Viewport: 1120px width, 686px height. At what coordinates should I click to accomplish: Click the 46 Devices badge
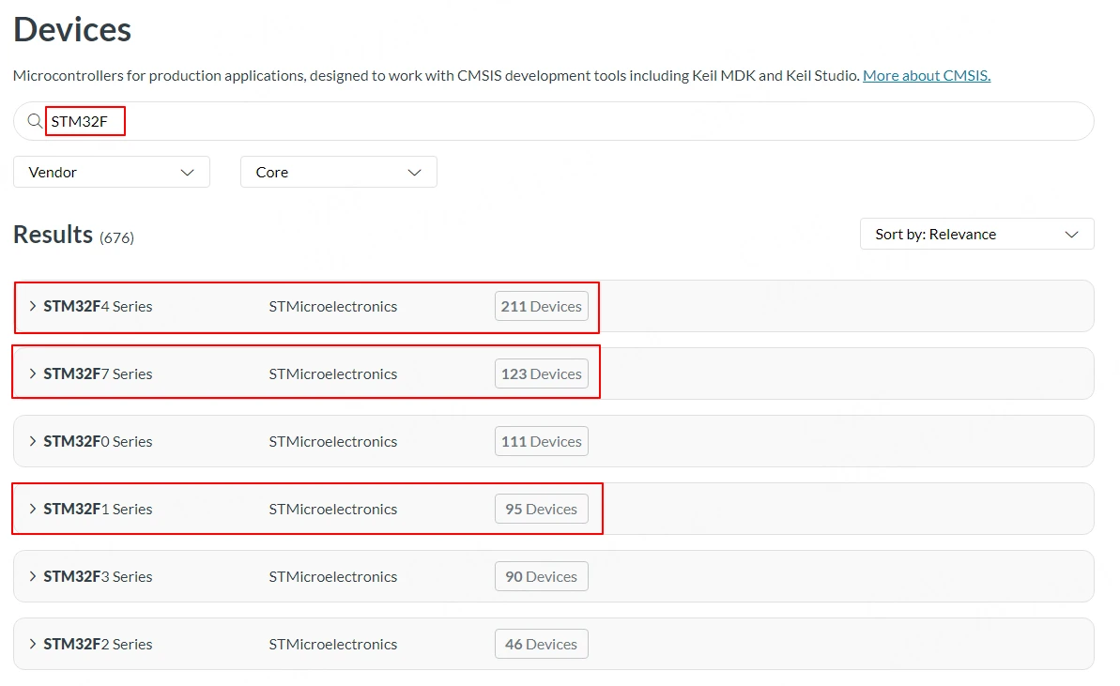pyautogui.click(x=541, y=644)
